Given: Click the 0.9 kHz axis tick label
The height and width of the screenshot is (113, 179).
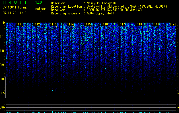Looking at the screenshot, I should [x=2, y=65].
